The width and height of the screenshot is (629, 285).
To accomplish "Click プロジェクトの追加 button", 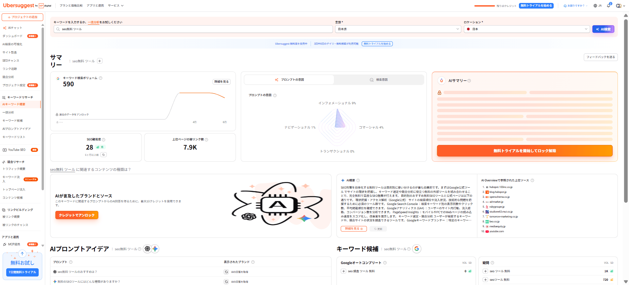I will point(22,17).
